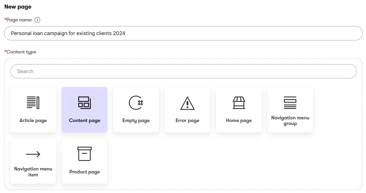Pick the "Empty page" label
Screen dimensions: 366x193
(136, 121)
